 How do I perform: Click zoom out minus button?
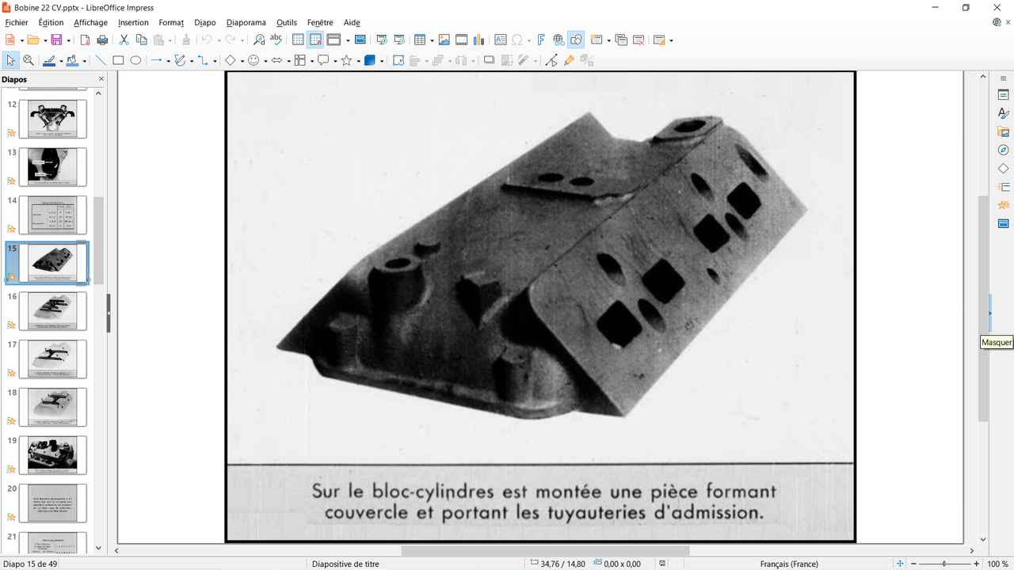(913, 564)
